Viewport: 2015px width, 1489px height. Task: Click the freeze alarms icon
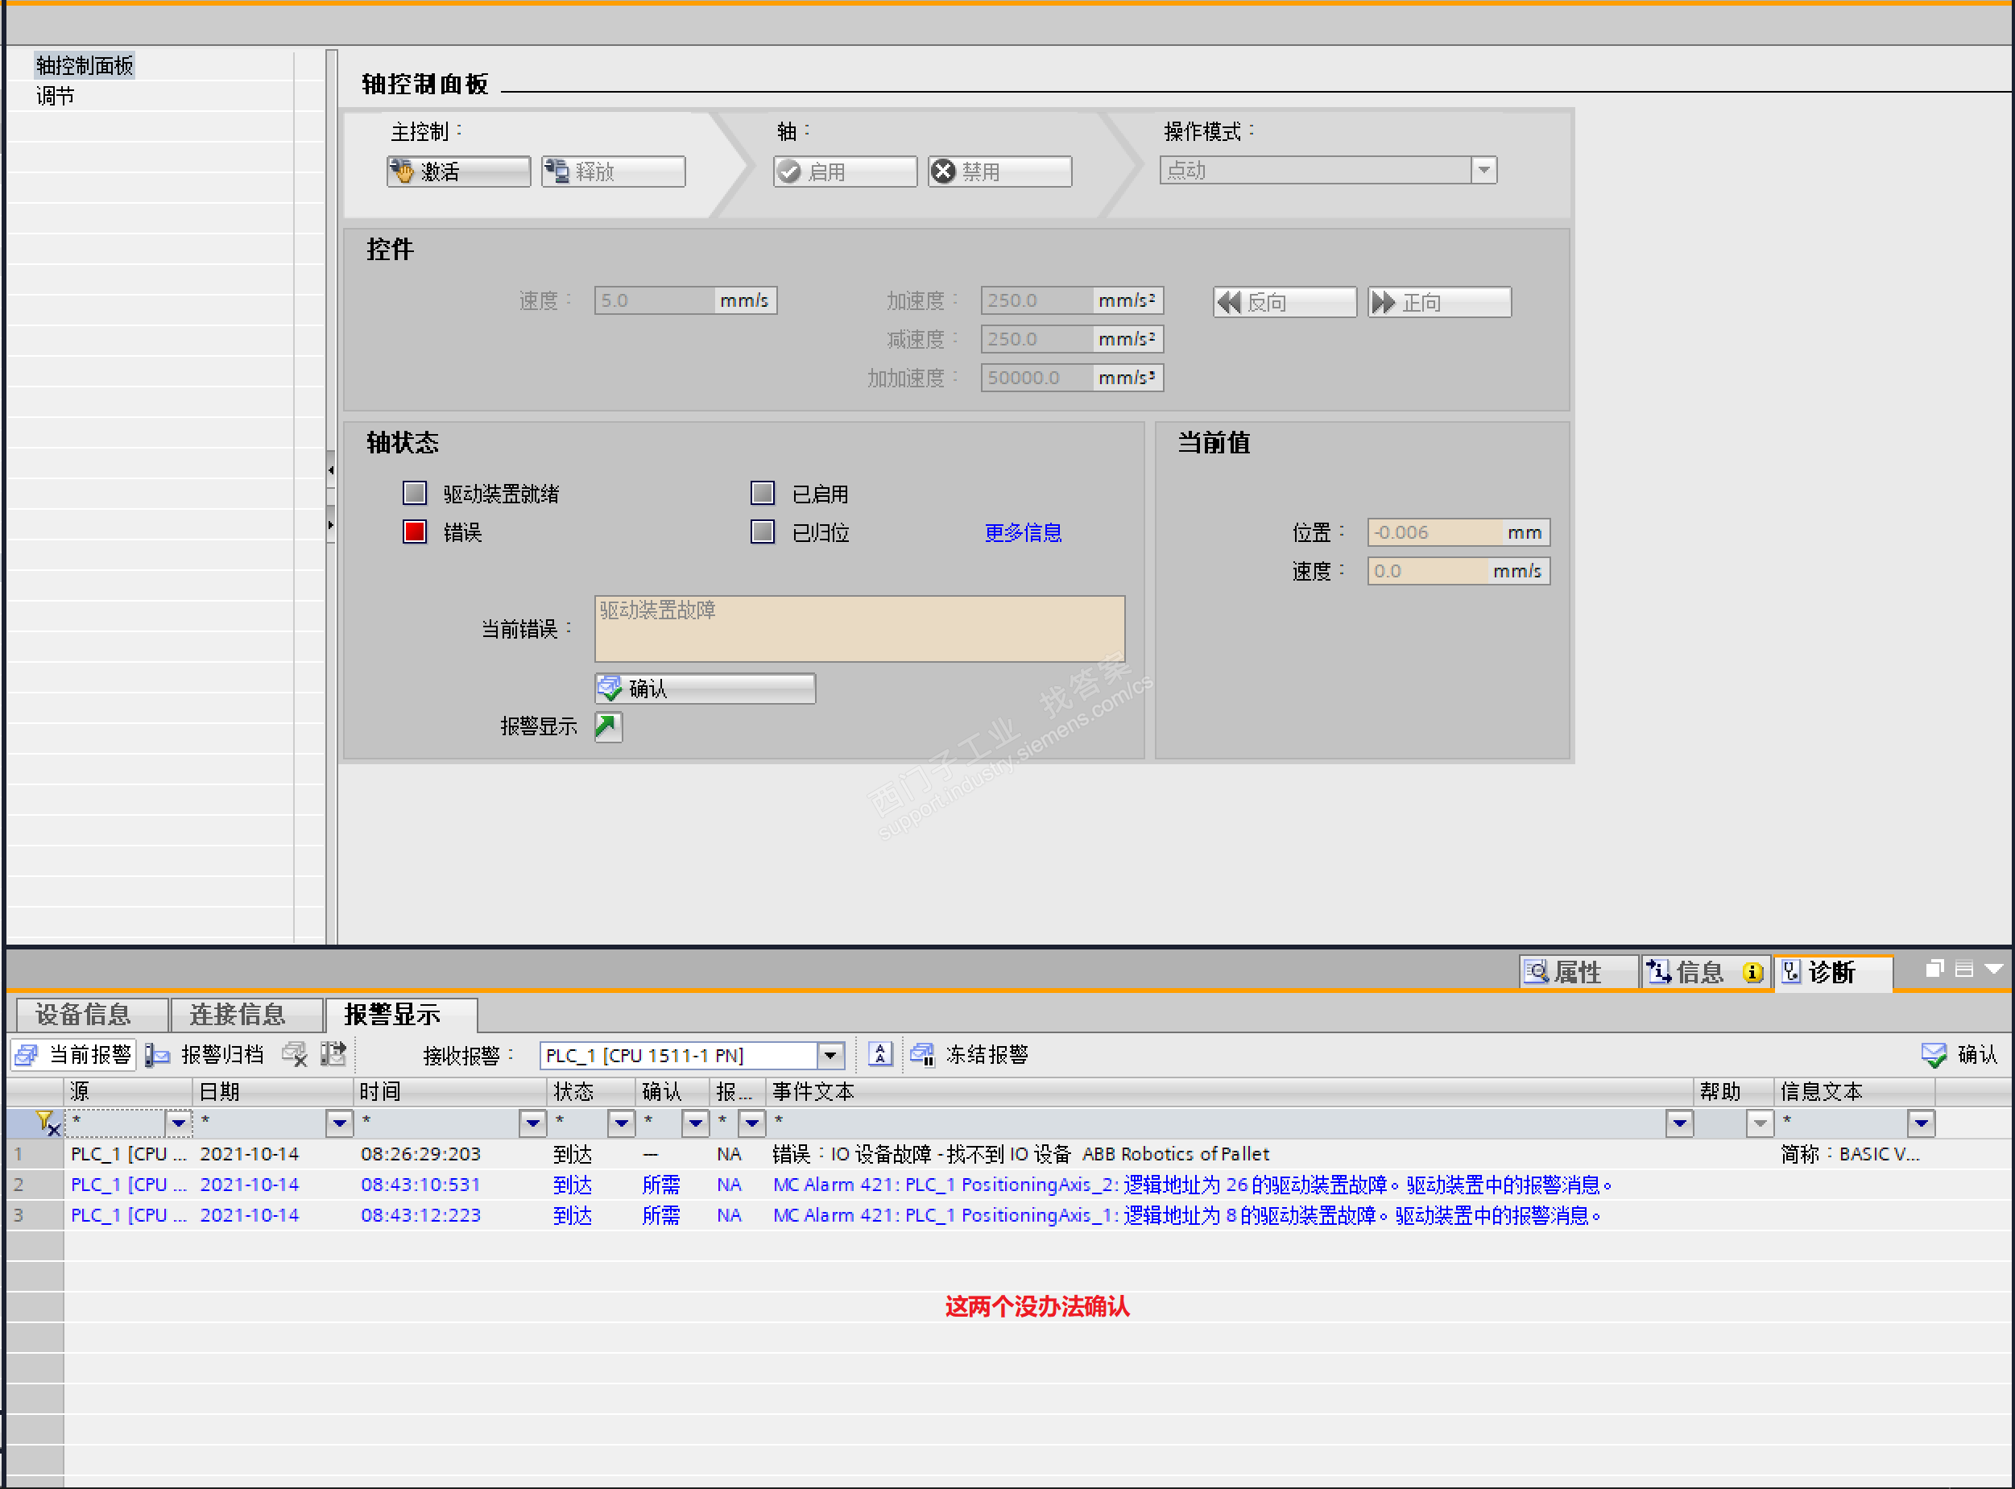click(922, 1055)
